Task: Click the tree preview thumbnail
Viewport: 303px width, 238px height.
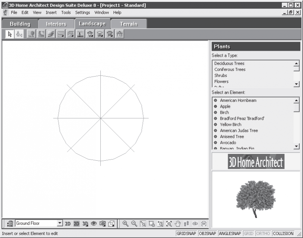Action: (x=256, y=199)
